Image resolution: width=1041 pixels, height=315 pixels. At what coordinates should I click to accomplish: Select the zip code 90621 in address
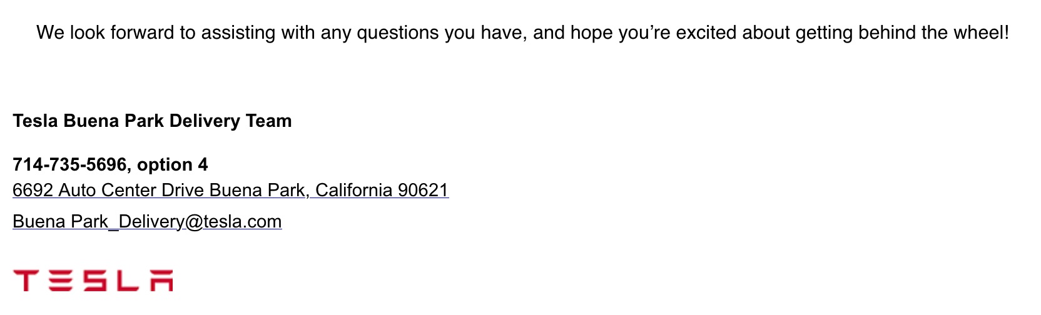click(424, 190)
